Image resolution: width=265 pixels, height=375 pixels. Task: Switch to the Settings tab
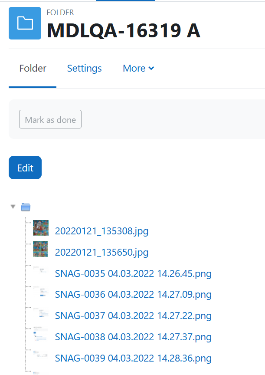[84, 69]
